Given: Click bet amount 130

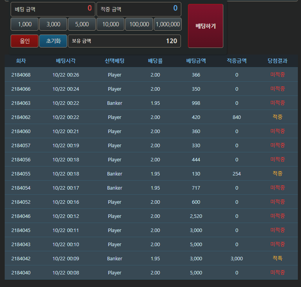Looking at the screenshot, I should (196, 174).
